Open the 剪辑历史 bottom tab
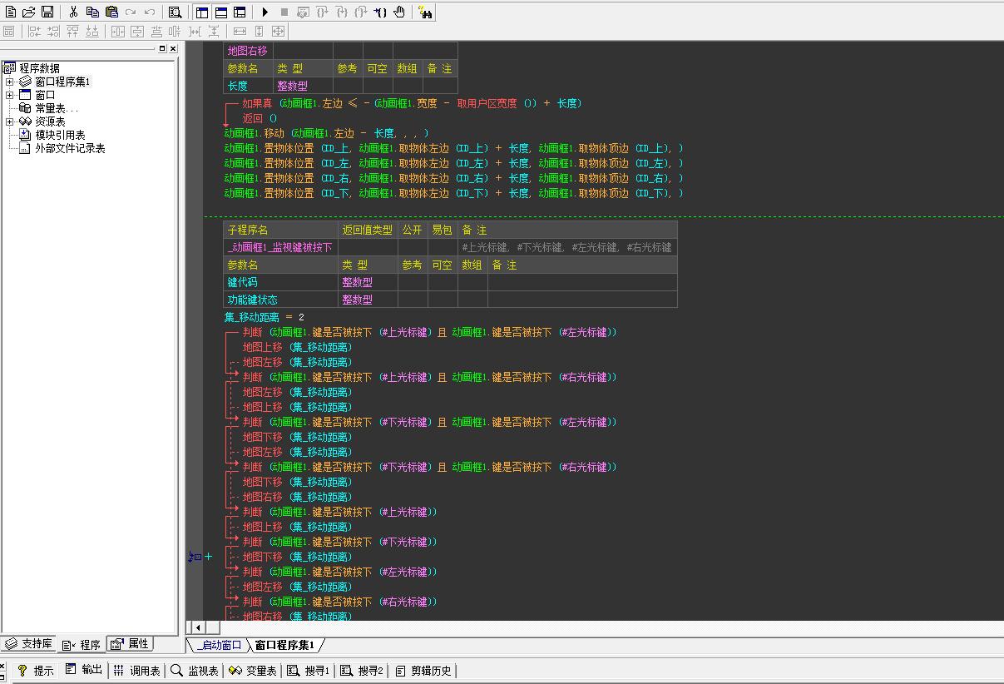The width and height of the screenshot is (1004, 684). point(423,671)
